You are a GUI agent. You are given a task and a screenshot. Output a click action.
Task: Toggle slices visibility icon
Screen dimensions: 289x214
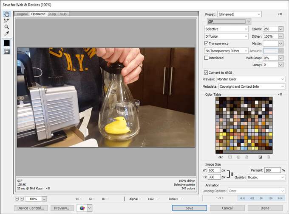(x=7, y=52)
